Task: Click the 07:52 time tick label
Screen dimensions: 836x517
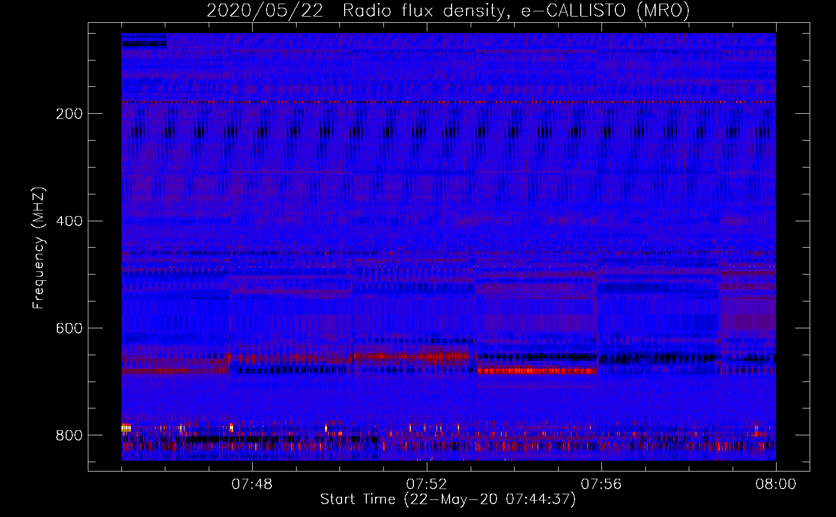Action: coord(426,484)
